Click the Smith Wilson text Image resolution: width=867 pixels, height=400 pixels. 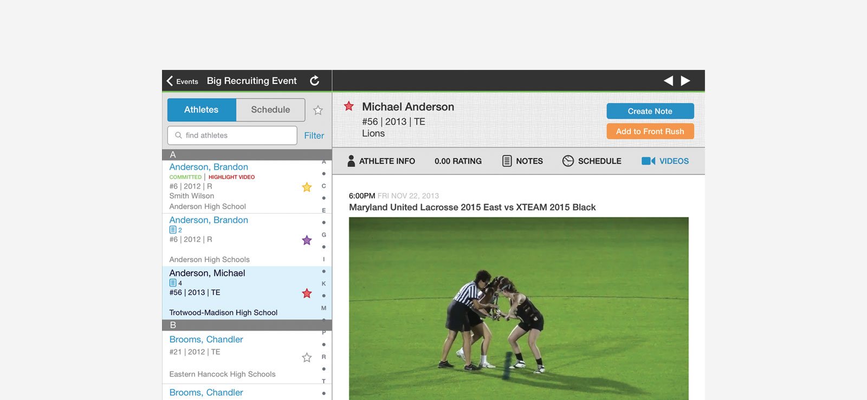pyautogui.click(x=191, y=196)
